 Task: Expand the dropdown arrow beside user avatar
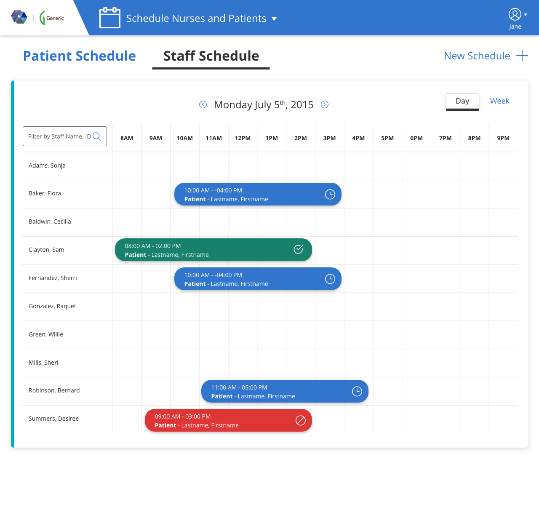526,14
